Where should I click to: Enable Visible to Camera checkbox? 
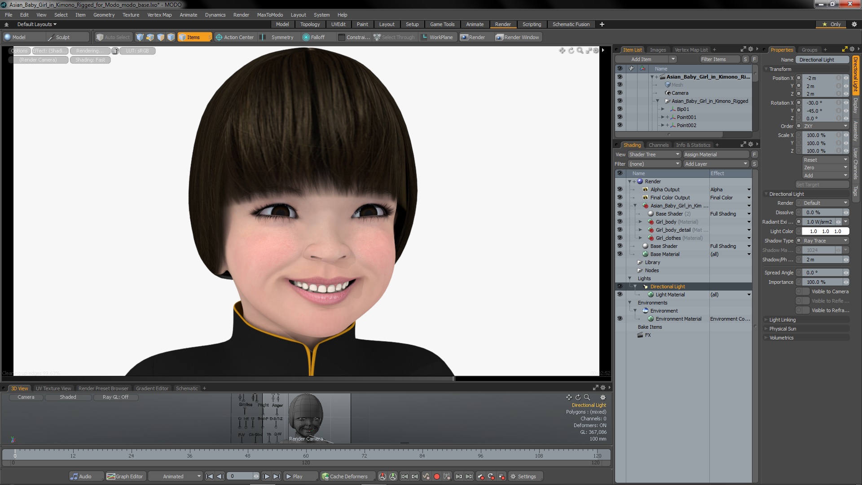click(x=803, y=291)
